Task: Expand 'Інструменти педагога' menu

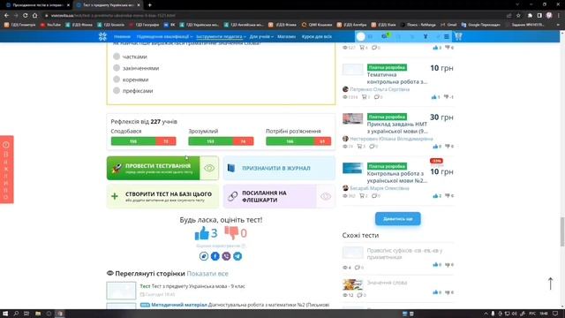Action: (x=221, y=36)
